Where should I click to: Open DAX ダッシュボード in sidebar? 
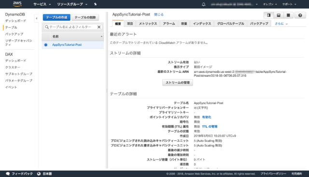tap(15, 61)
